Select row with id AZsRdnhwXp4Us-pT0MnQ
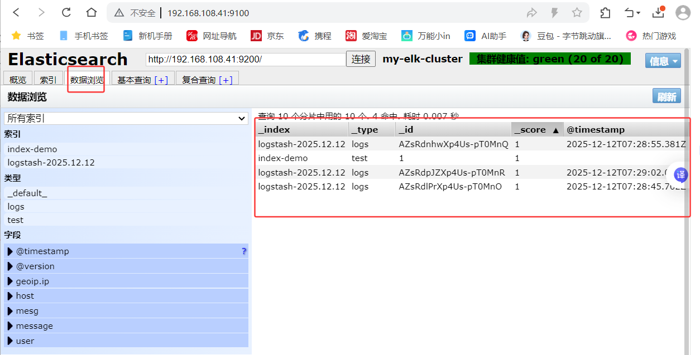The width and height of the screenshot is (700, 355). tap(470, 144)
